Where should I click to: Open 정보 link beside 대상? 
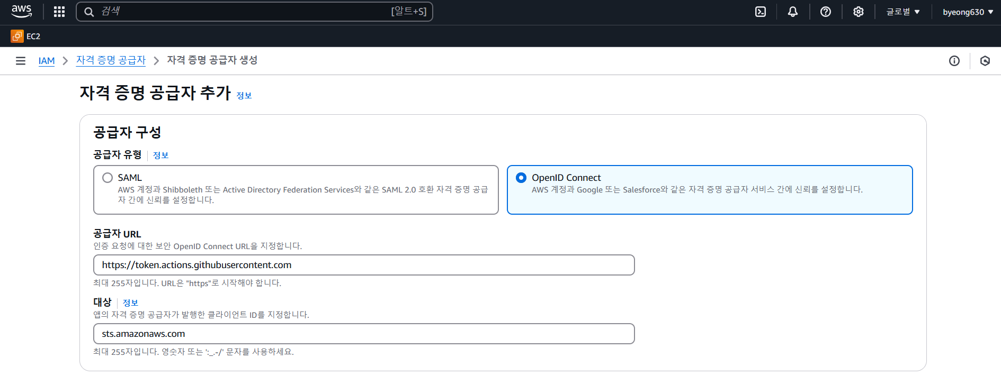[x=130, y=303]
